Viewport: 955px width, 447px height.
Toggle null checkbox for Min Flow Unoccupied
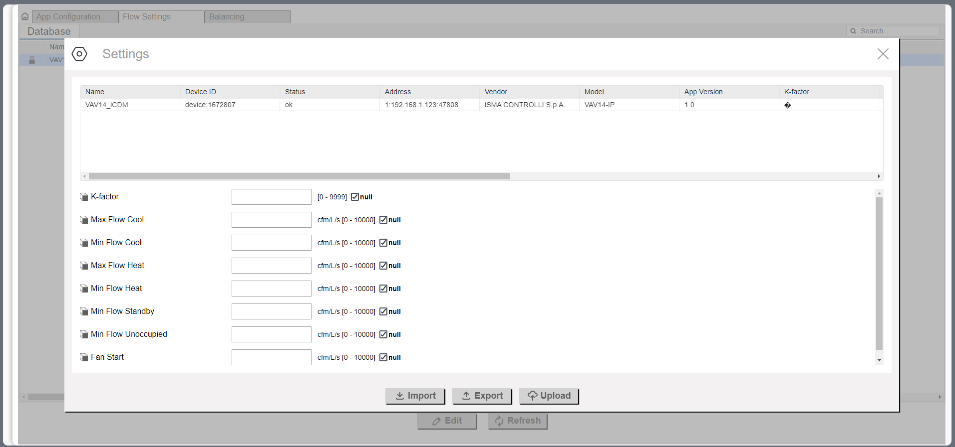coord(383,334)
